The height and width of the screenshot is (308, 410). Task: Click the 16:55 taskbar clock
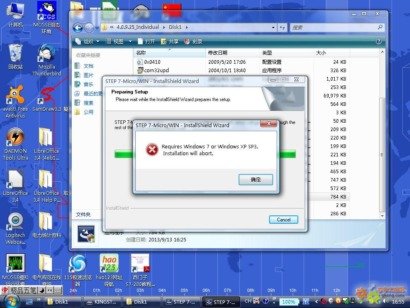click(398, 302)
